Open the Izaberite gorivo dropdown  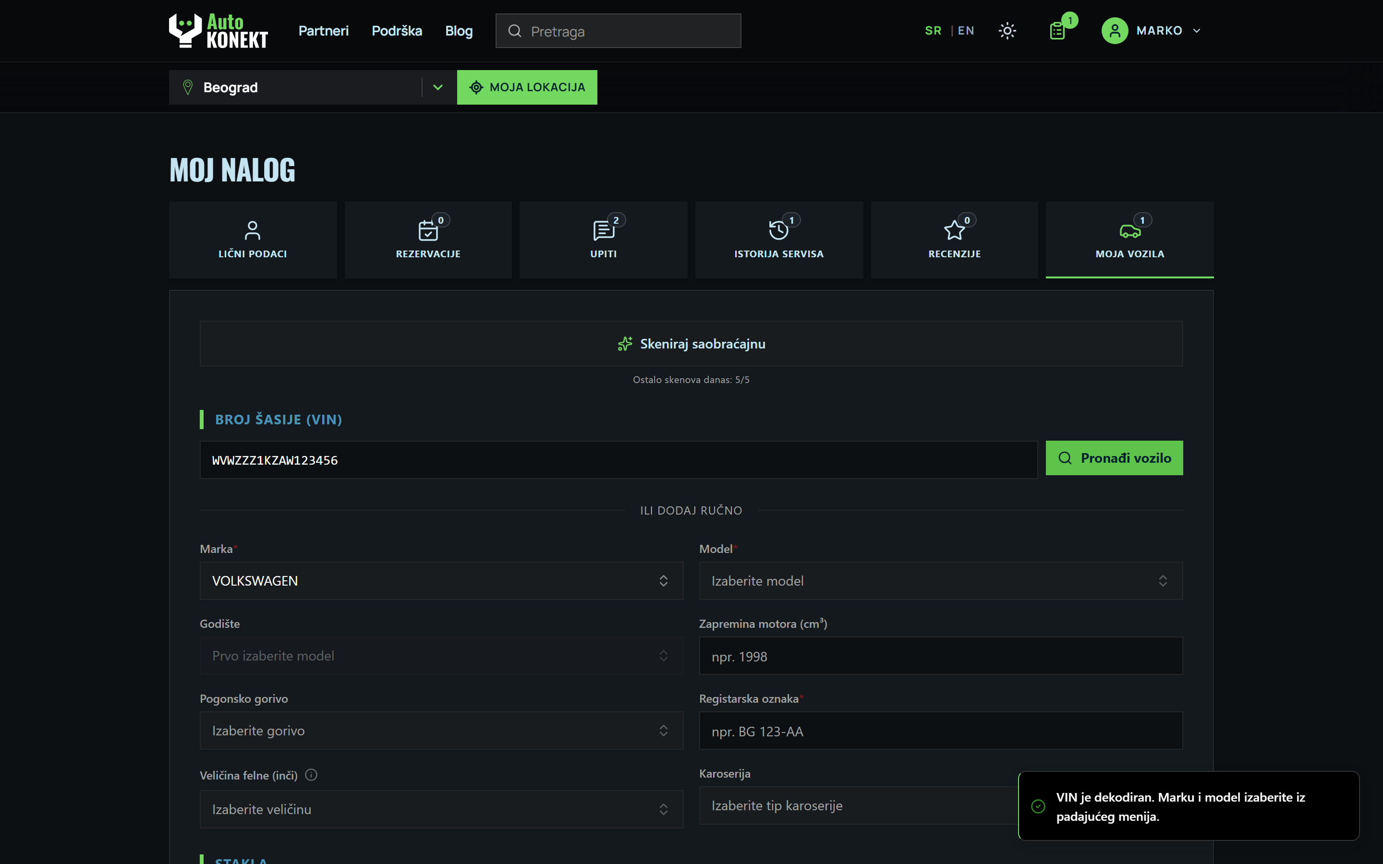[x=441, y=730]
